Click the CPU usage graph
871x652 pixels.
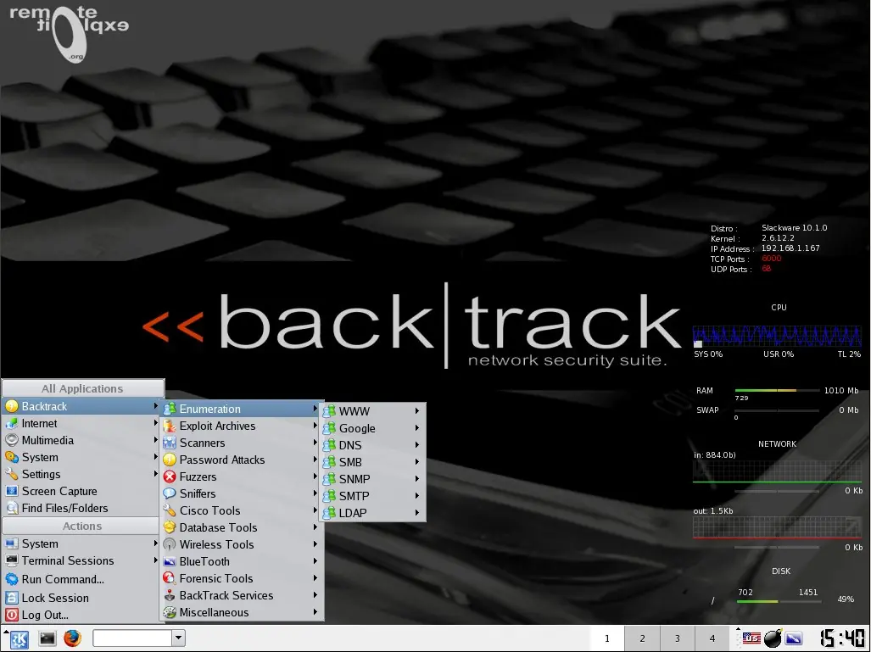pyautogui.click(x=777, y=336)
